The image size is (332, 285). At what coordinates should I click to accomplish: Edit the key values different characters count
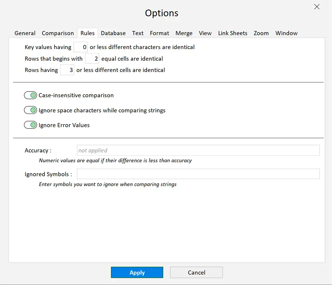80,47
